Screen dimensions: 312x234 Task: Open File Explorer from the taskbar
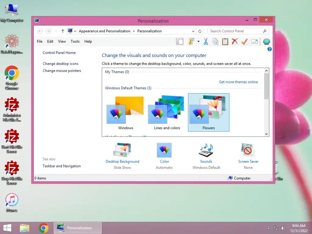tap(25, 228)
